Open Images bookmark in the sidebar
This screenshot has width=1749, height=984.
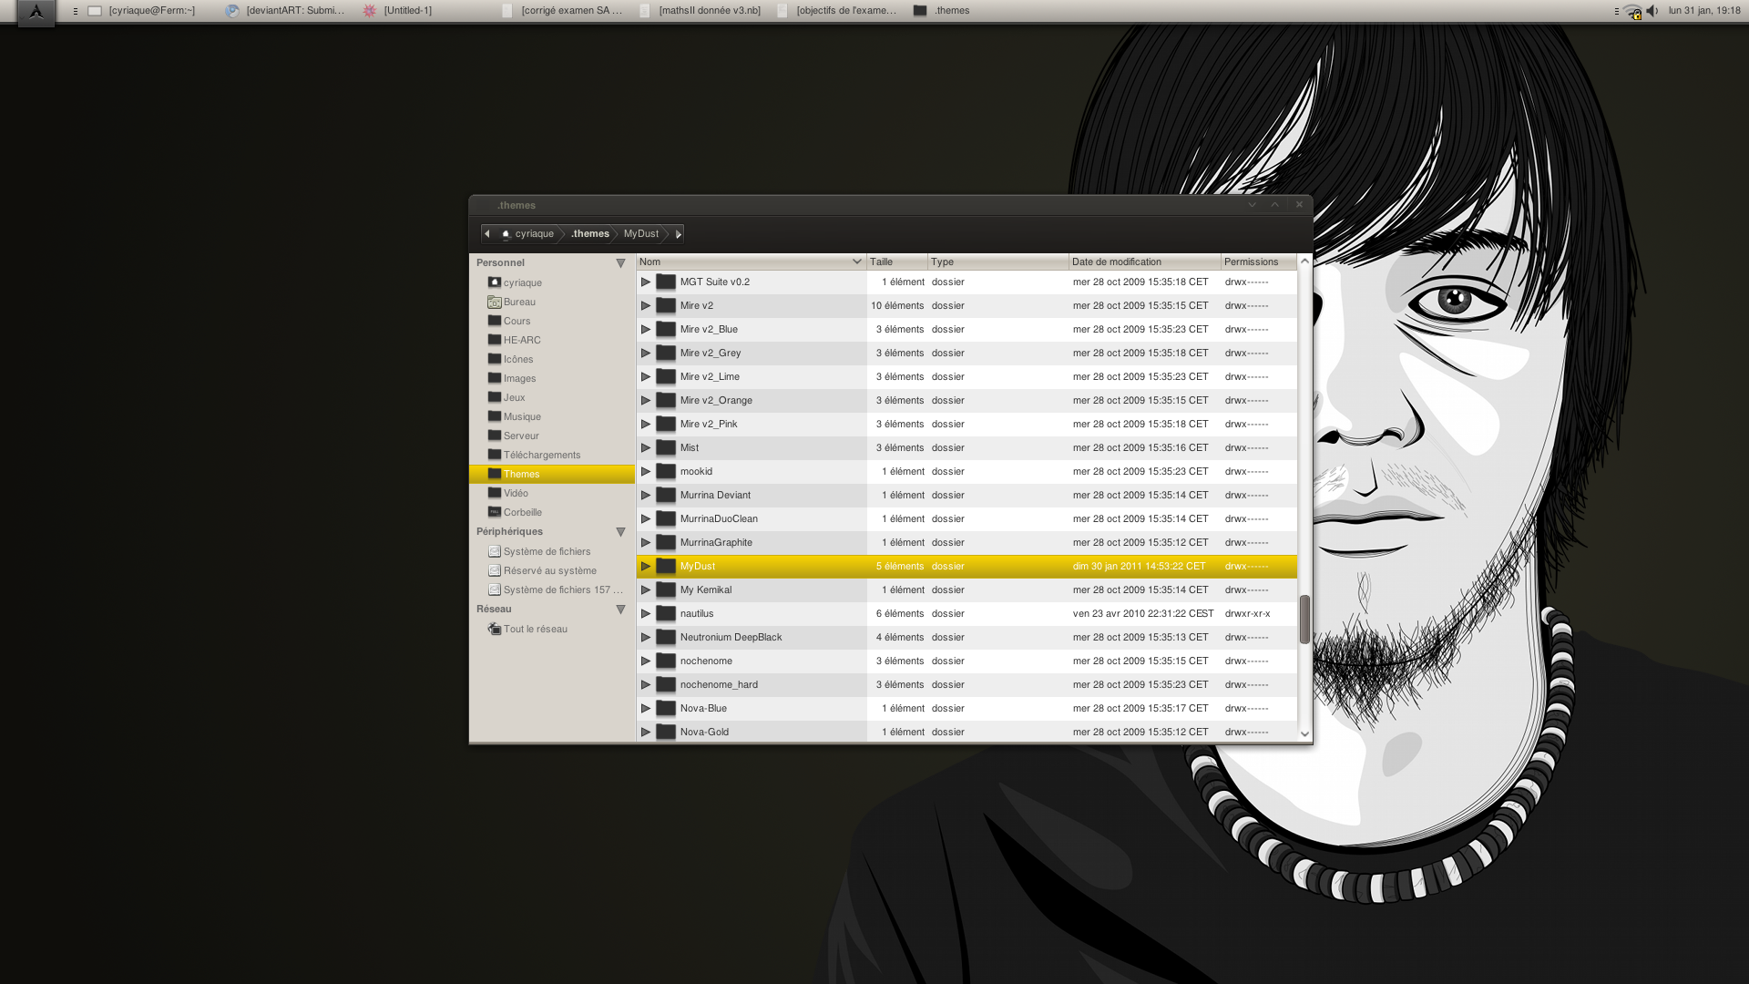coord(552,379)
